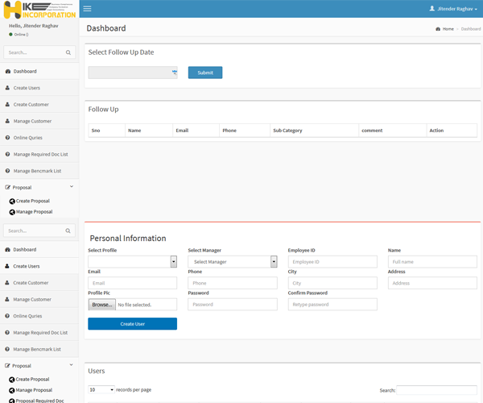Click the 'No file selected.' text

[134, 305]
